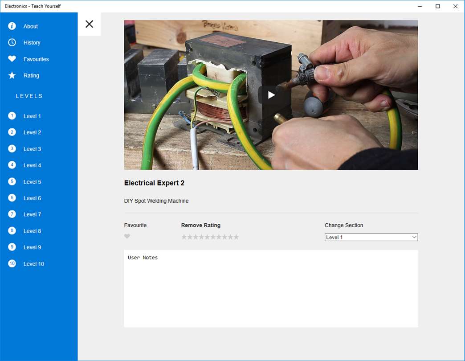
Task: Maximize the Electronics - Teach Yourself window
Action: (438, 6)
